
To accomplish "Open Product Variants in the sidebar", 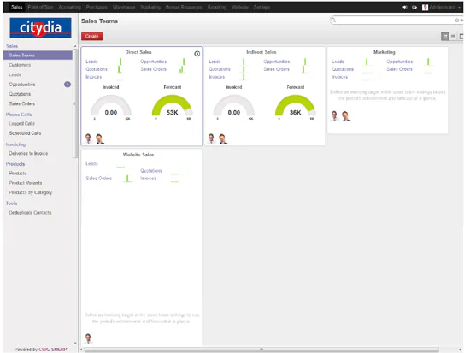I will tap(26, 183).
